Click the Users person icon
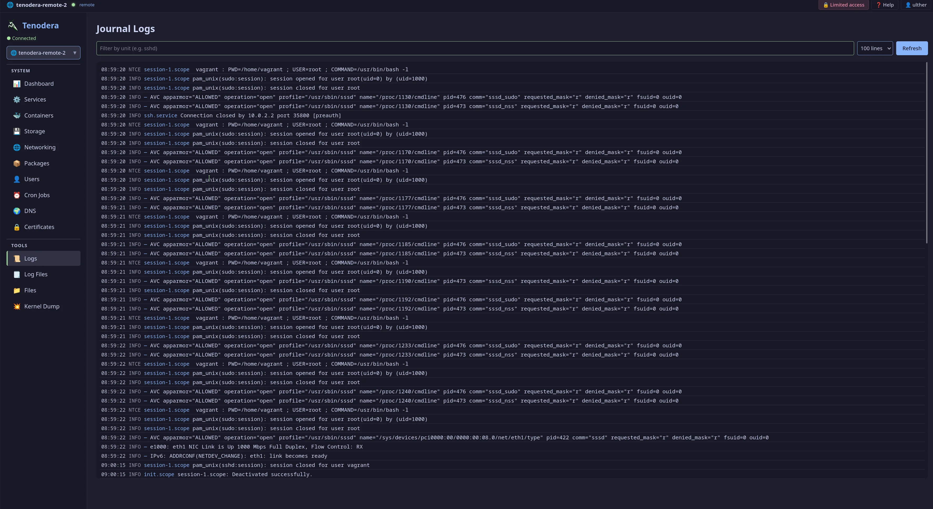 click(17, 179)
